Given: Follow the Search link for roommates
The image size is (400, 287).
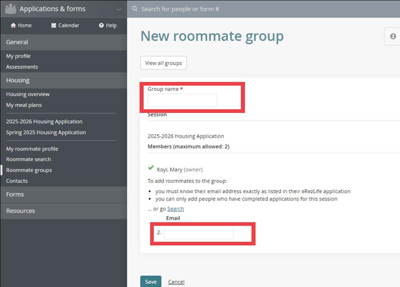Looking at the screenshot, I should [x=175, y=209].
